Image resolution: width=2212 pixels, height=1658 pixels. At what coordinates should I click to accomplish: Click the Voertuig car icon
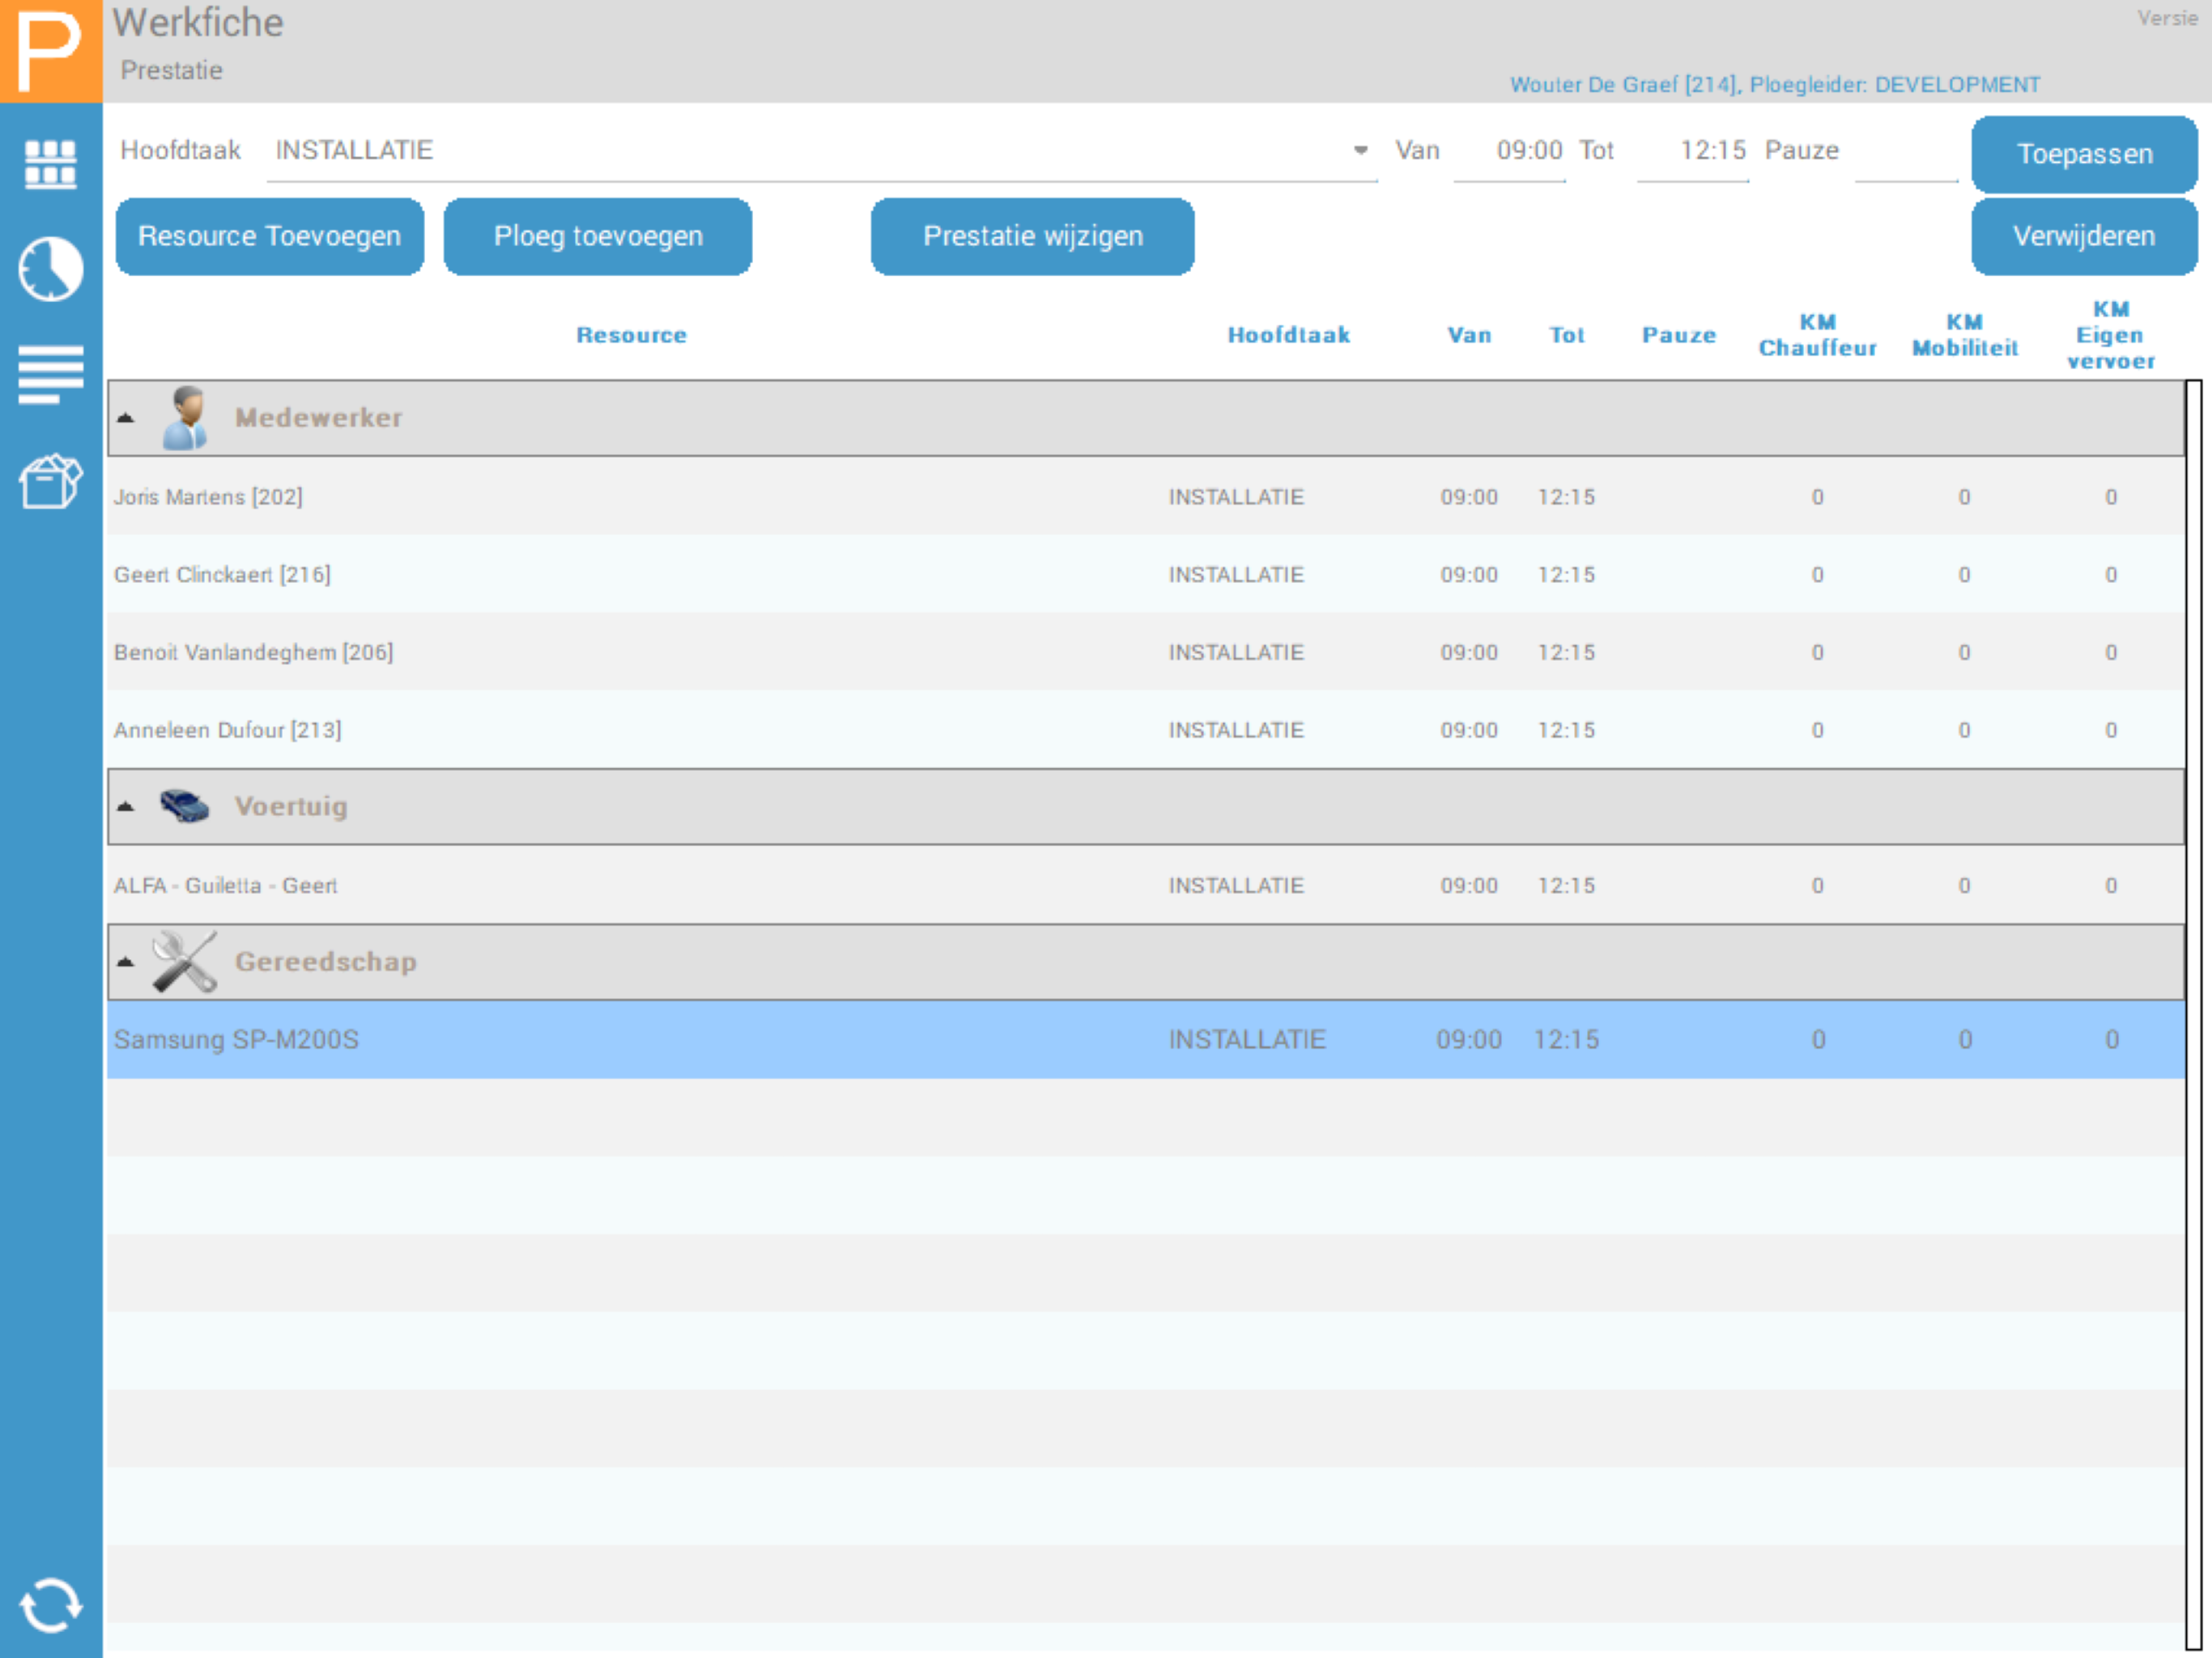click(185, 806)
